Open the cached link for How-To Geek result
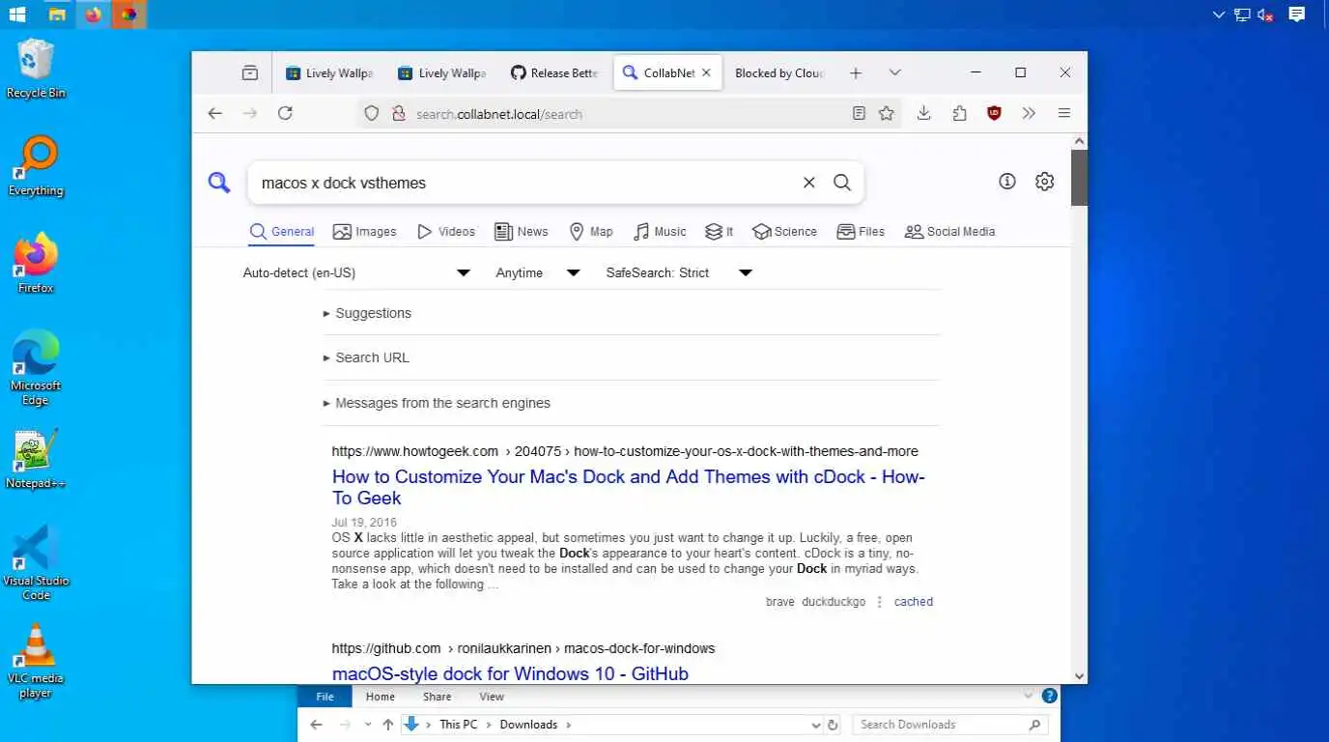The height and width of the screenshot is (742, 1329). [914, 602]
